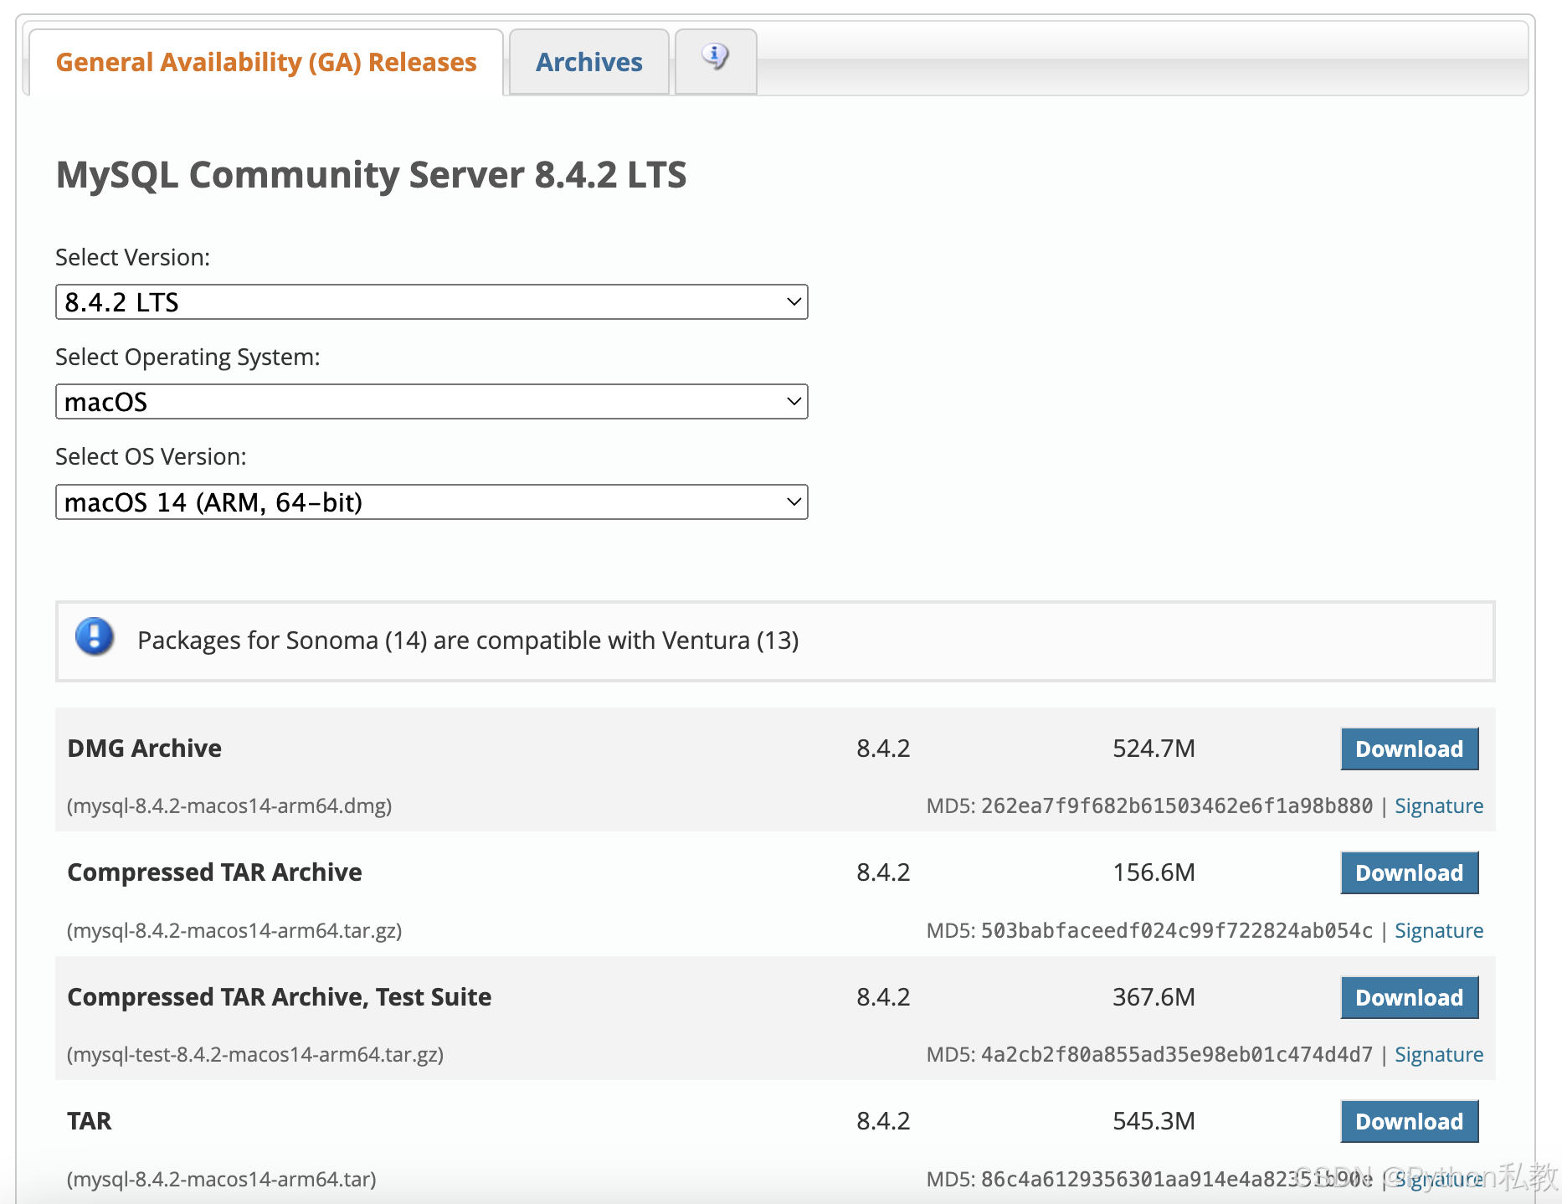Screen dimensions: 1562x1204
Task: Open Signature link for Test Suite archive
Action: 1439,1054
